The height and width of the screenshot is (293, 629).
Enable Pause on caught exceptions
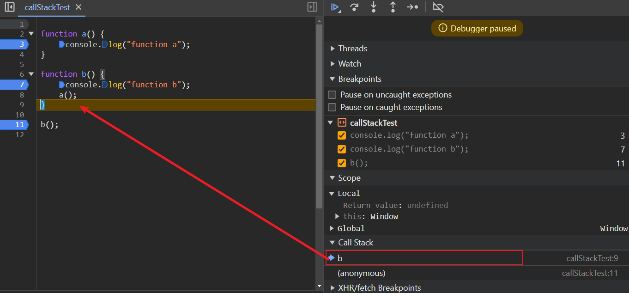tap(332, 107)
